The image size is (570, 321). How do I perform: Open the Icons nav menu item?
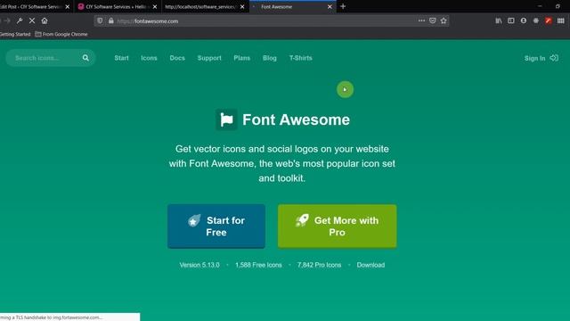(149, 58)
